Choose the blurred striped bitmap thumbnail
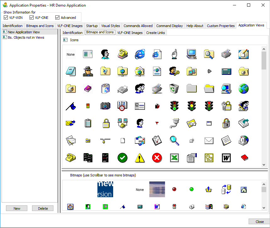 point(157,189)
